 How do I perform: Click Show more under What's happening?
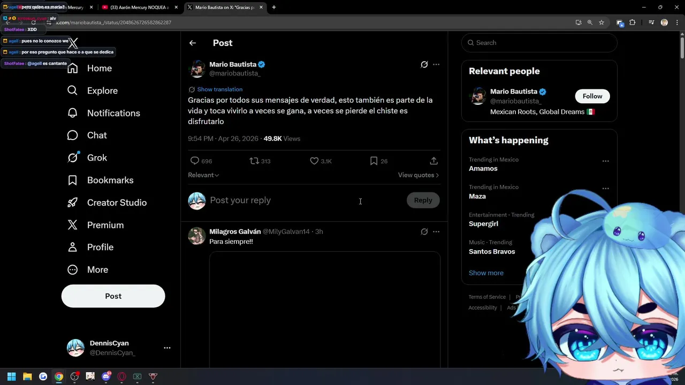[x=486, y=273]
